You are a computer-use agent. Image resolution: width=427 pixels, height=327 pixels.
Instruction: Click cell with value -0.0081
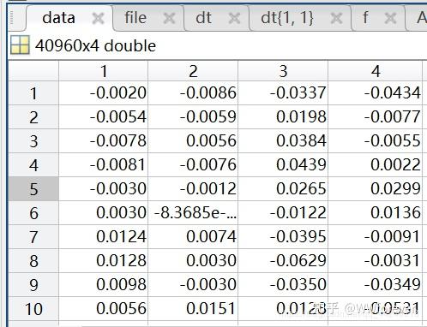(104, 165)
